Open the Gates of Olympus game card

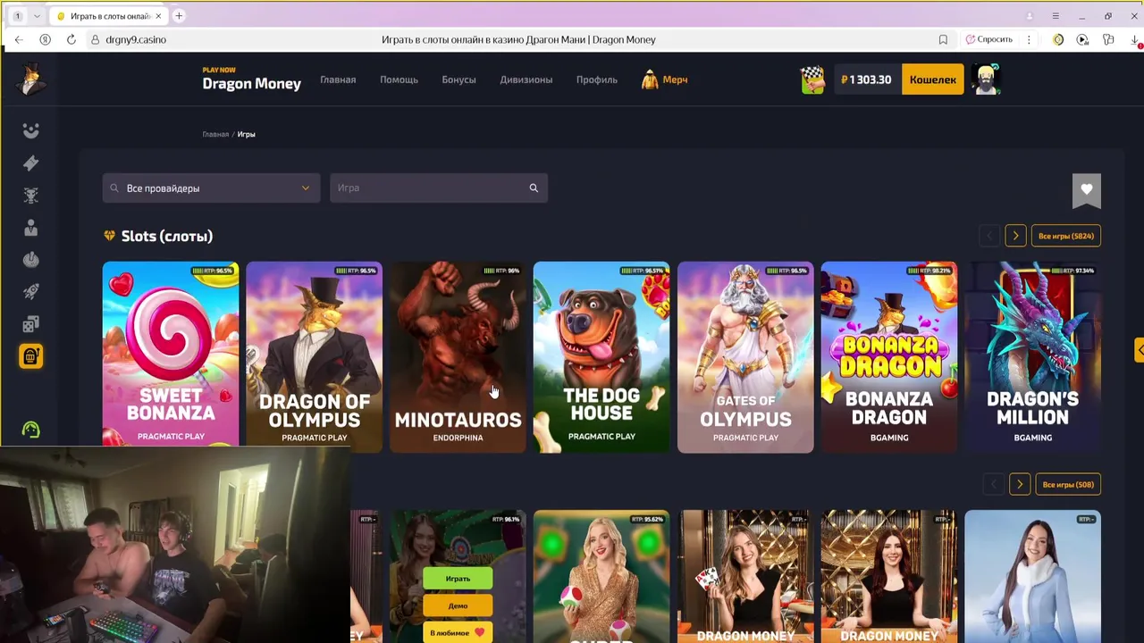[x=745, y=357]
